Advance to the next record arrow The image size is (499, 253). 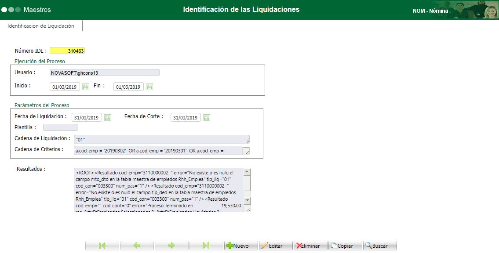pos(171,245)
